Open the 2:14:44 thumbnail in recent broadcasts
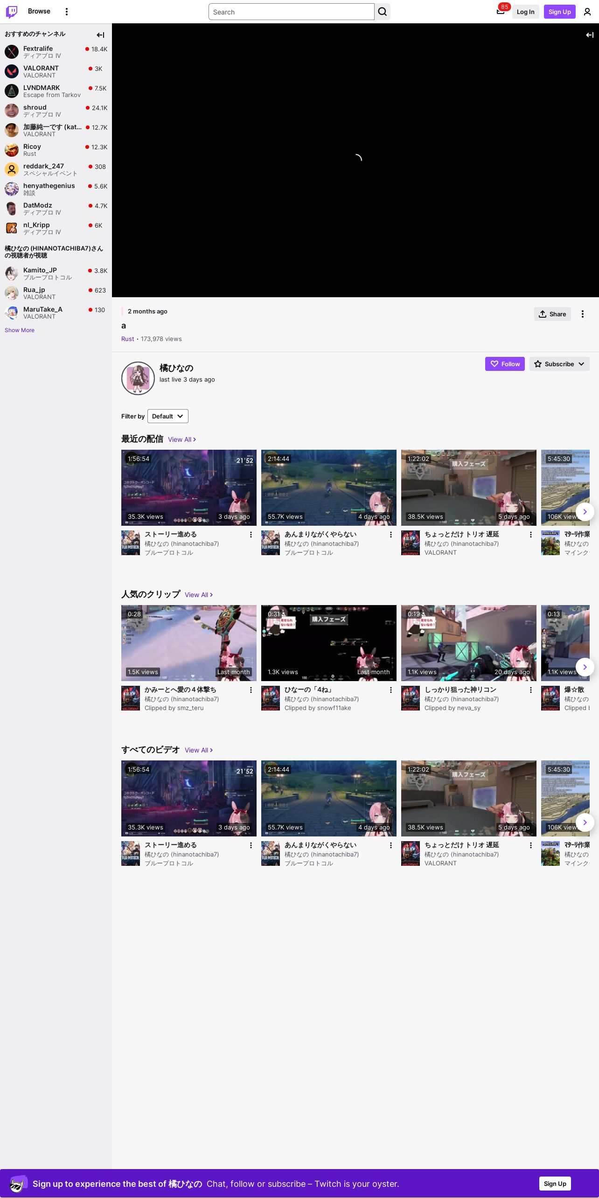599x1198 pixels. 329,488
